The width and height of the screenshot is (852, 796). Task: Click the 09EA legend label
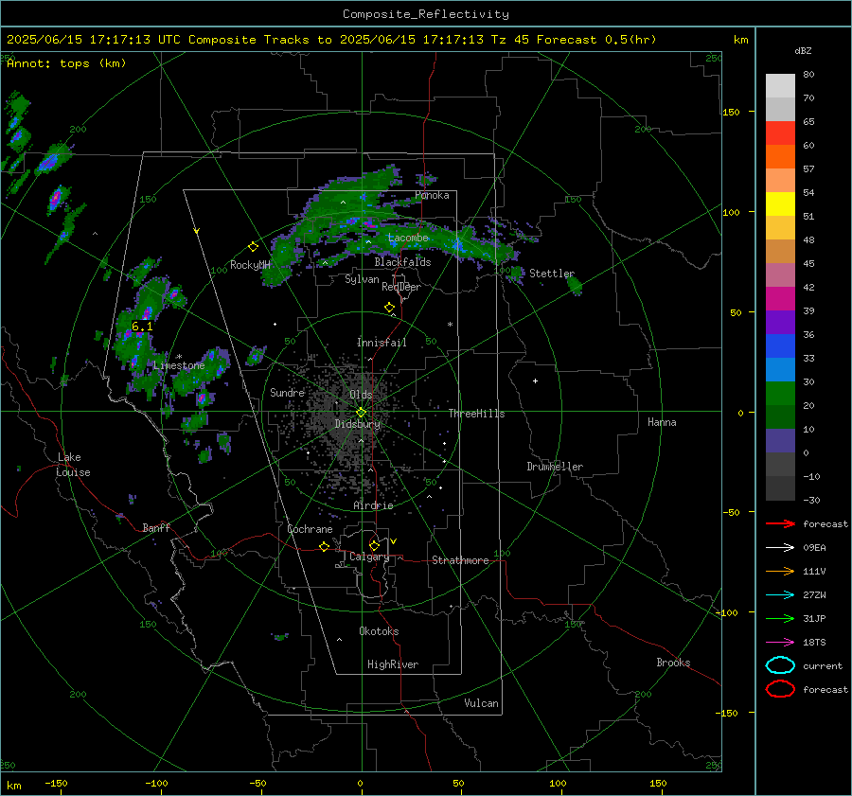(814, 548)
